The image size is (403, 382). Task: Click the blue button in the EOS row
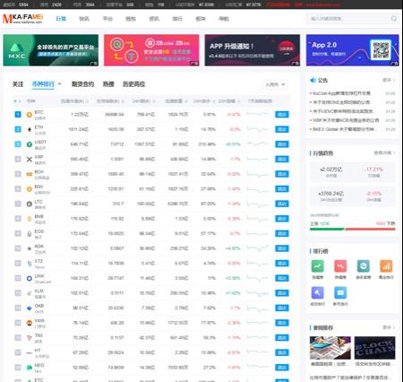click(x=282, y=233)
